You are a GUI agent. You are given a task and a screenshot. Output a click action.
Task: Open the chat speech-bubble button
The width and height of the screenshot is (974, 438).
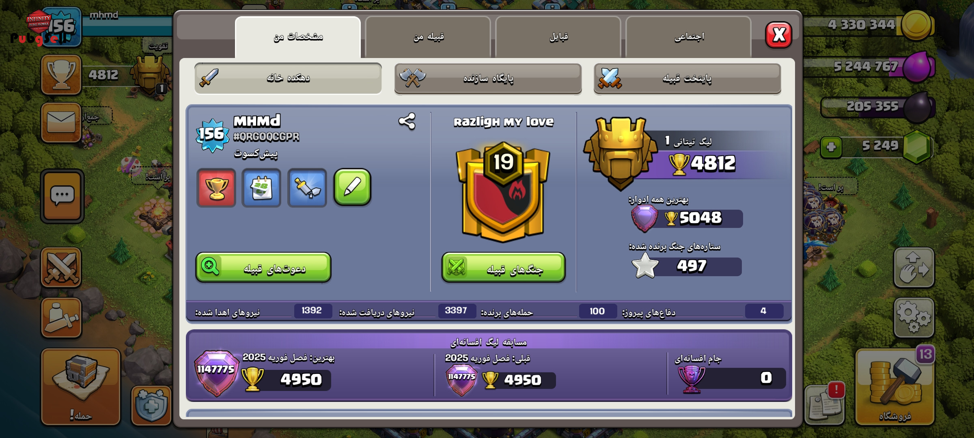coord(62,196)
